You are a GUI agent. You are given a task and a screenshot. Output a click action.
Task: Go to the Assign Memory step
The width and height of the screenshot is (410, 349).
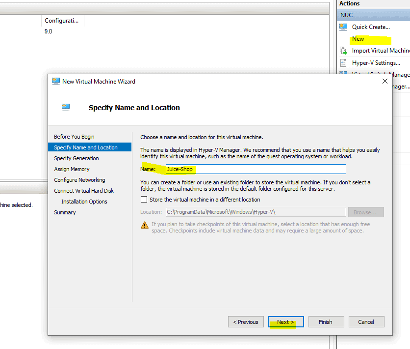pyautogui.click(x=72, y=169)
